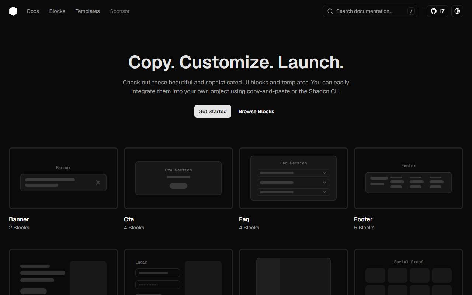Open the Templates navigation link
The height and width of the screenshot is (295, 472).
point(88,11)
